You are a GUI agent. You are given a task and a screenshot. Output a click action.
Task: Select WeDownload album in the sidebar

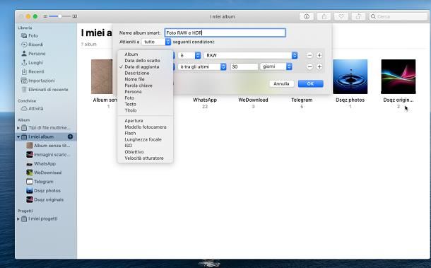click(47, 173)
